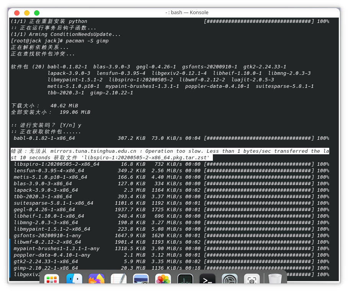348x291 pixels.
Task: Open the Konsole terminal dock icon
Action: (x=207, y=280)
